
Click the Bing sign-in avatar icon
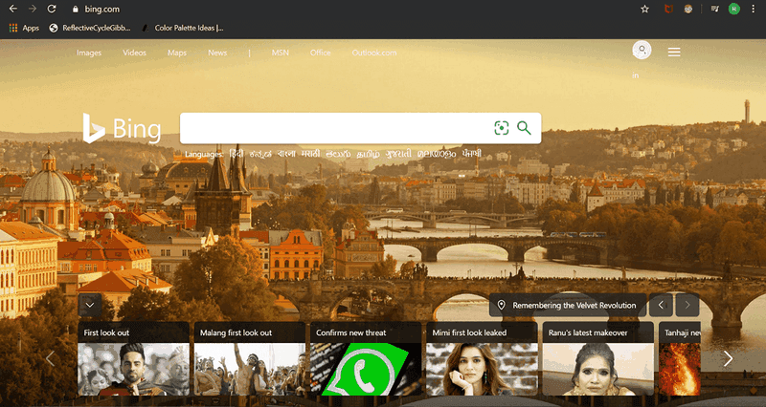click(x=642, y=51)
